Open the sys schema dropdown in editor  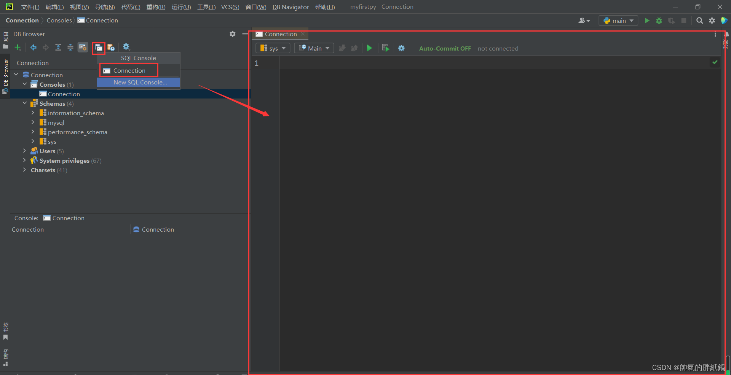(x=273, y=48)
